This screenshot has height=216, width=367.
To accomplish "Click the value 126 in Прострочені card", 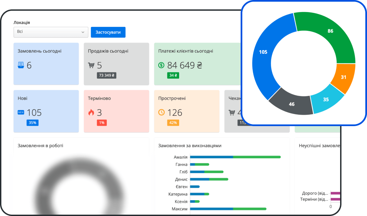I will click(175, 113).
